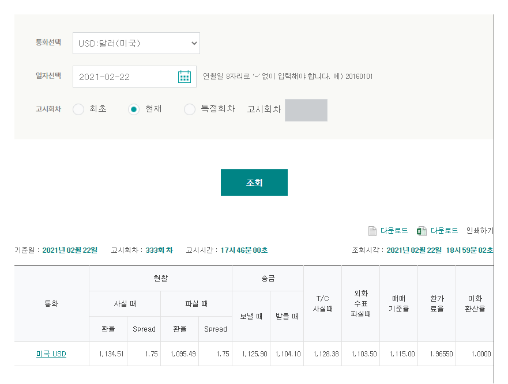This screenshot has height=384, width=508.
Task: Select the 현재 radio button
Action: pos(133,109)
